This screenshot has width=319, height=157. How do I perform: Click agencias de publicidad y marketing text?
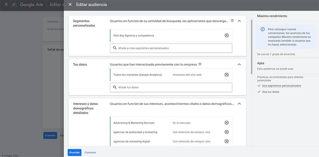[x=135, y=132]
